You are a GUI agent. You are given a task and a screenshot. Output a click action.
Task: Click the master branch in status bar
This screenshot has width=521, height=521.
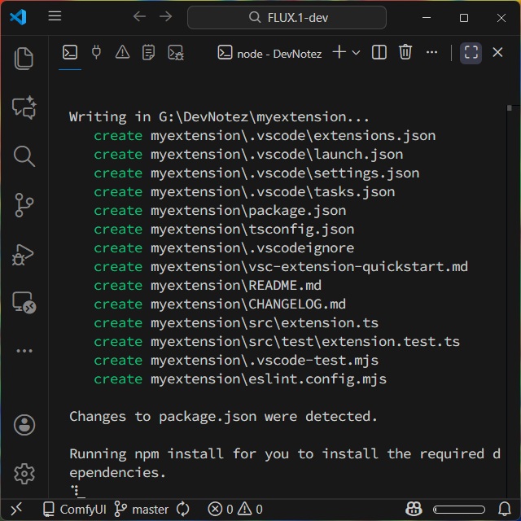pyautogui.click(x=142, y=510)
